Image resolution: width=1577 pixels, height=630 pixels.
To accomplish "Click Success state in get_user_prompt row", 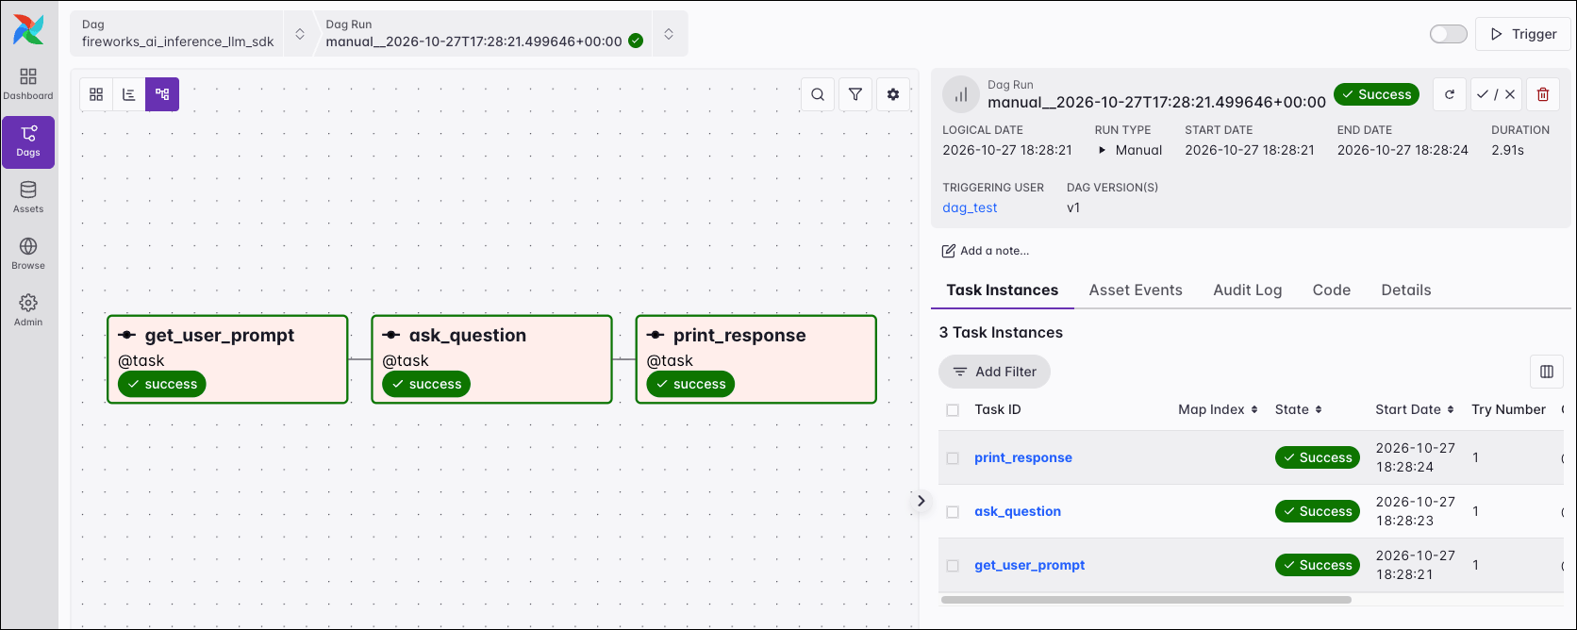I will coord(1318,565).
